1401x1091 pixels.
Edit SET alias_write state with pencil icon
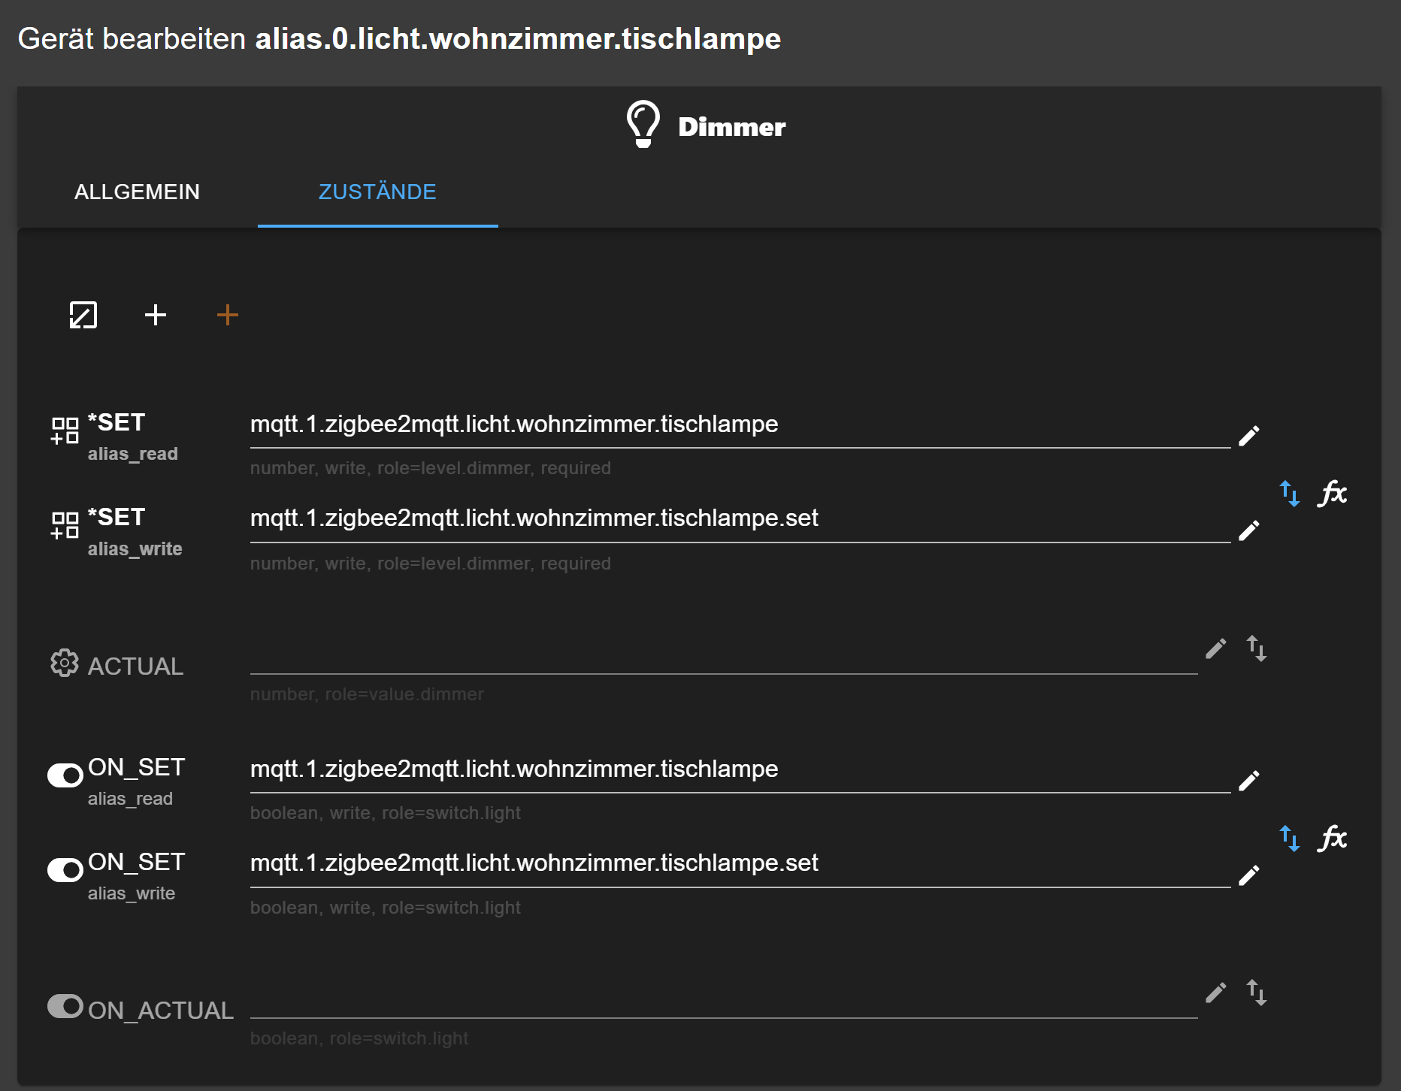coord(1248,531)
